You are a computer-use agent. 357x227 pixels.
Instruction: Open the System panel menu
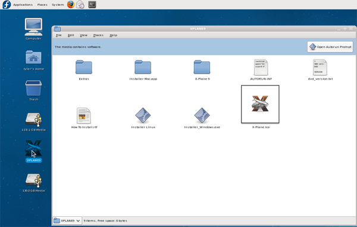coord(58,5)
